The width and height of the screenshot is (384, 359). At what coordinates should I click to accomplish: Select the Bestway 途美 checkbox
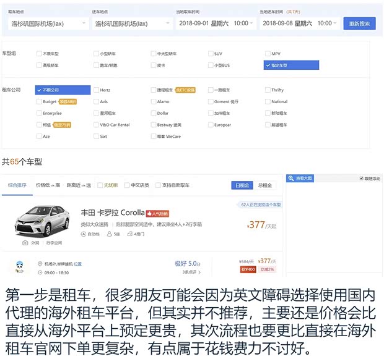click(x=154, y=125)
